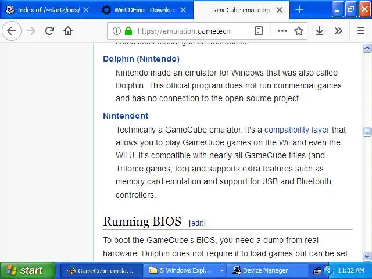Screen dimensions: 372x279
Task: Click the 11:32 AM taskbar clock
Action: [x=350, y=270]
